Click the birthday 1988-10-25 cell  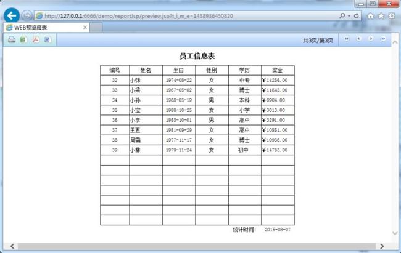pos(179,110)
